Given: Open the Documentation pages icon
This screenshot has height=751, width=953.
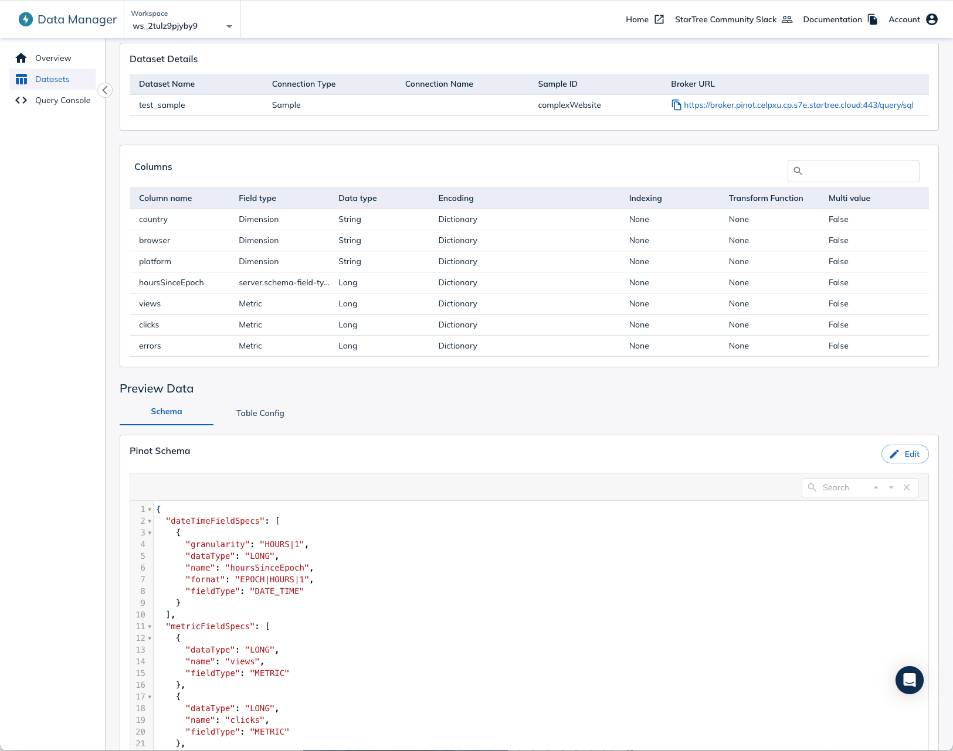Looking at the screenshot, I should click(x=872, y=19).
